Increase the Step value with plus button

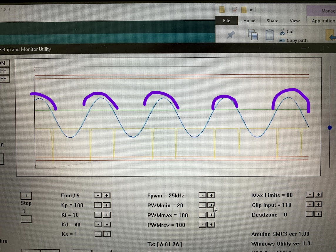(26, 196)
